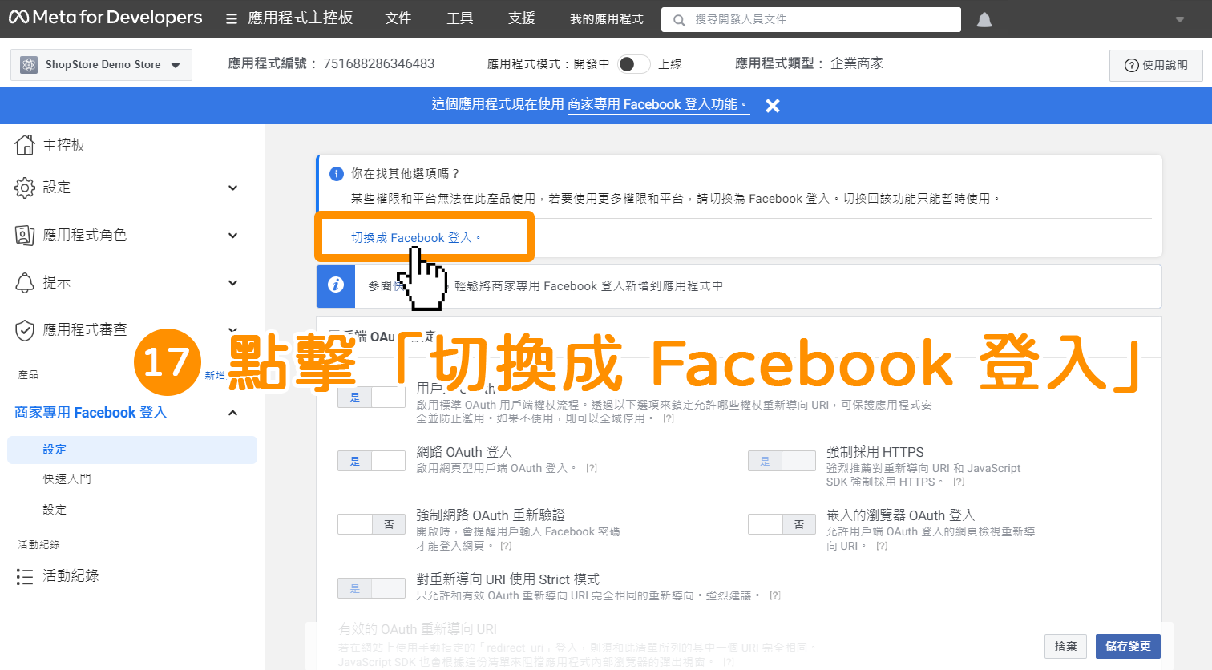1212x670 pixels.
Task: Toggle the Strict 模式 redirect URI switch
Action: pos(371,588)
